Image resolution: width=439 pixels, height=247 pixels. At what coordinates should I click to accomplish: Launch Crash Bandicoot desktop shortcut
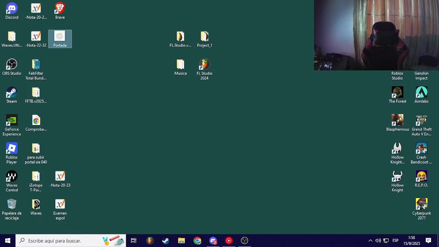[422, 153]
